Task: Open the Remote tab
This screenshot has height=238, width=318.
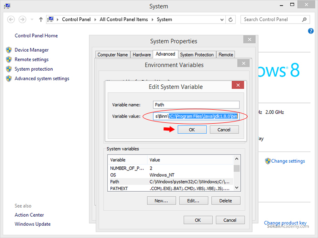Action: (x=226, y=54)
